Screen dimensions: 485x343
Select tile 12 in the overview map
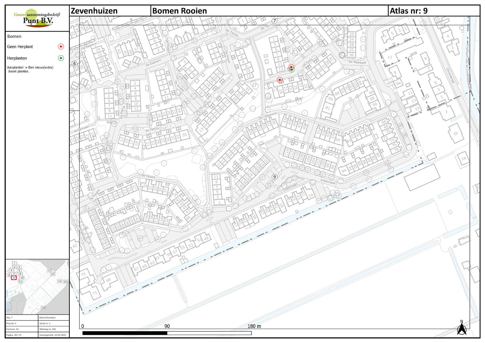click(x=49, y=270)
